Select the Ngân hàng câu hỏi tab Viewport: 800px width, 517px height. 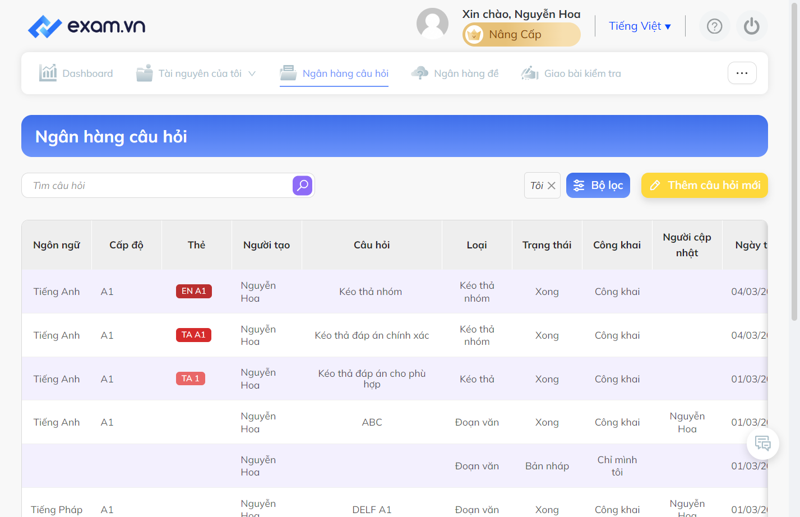(x=334, y=73)
